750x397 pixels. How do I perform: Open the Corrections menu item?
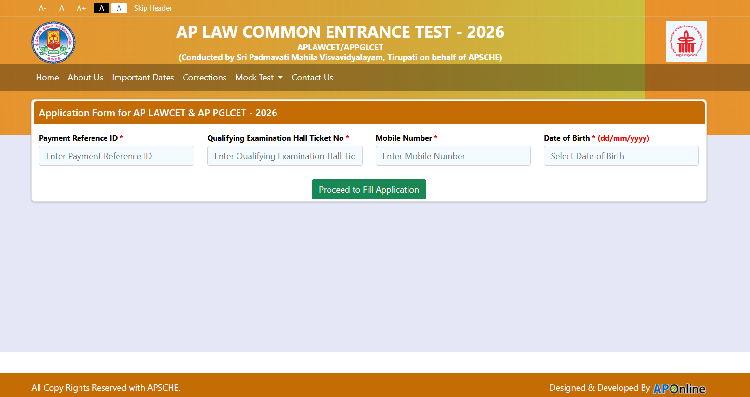point(204,78)
